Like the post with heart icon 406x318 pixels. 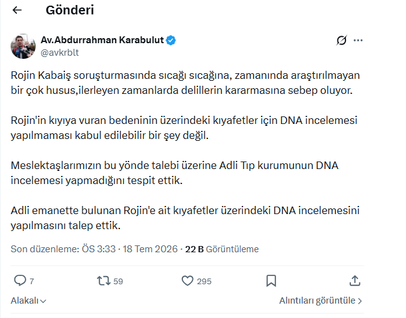(187, 281)
